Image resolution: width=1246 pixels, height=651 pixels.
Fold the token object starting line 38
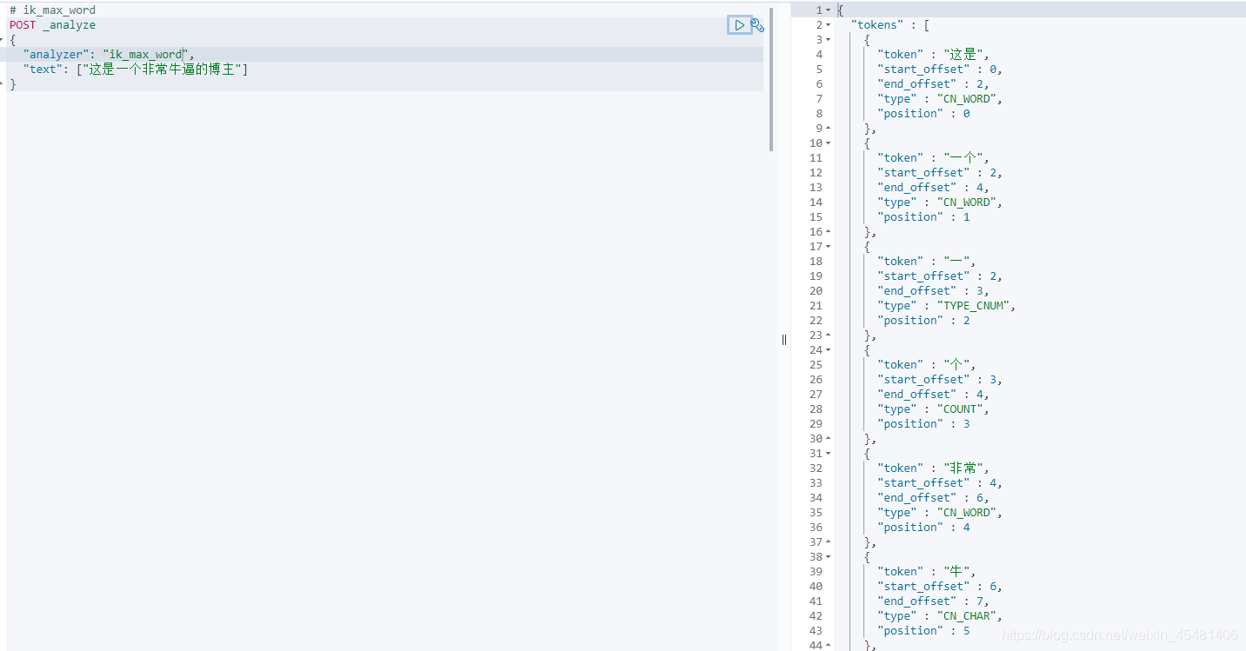[828, 557]
